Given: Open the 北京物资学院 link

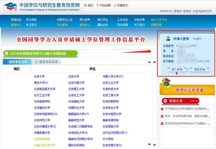Looking at the screenshot, I should click(x=42, y=139).
